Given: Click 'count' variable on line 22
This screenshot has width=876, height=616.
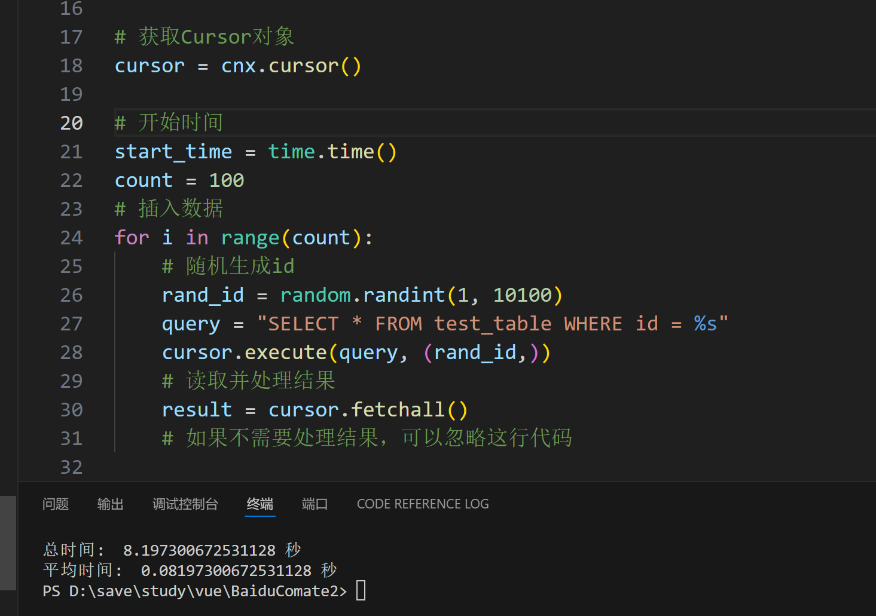Looking at the screenshot, I should (144, 180).
